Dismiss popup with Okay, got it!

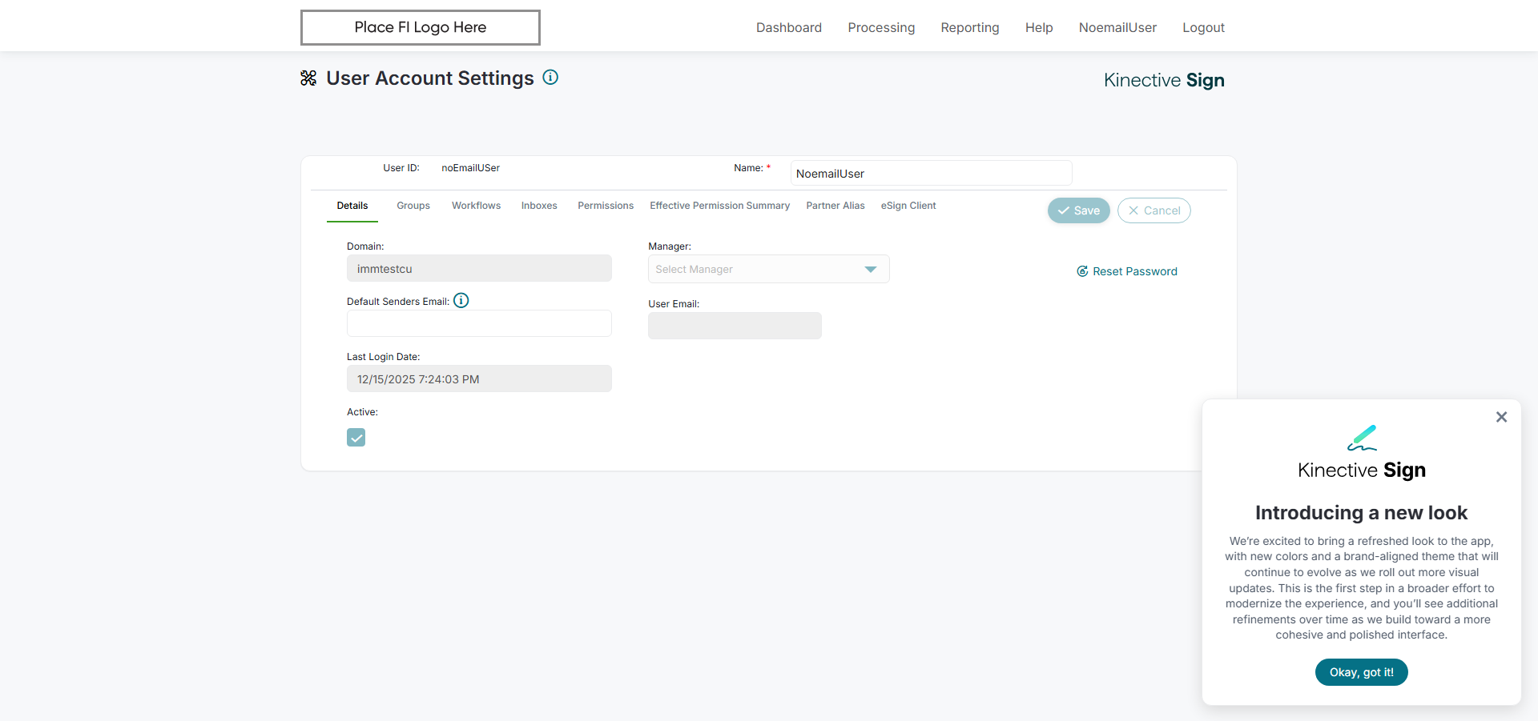coord(1362,672)
